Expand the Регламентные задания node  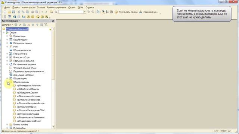click(x=7, y=64)
